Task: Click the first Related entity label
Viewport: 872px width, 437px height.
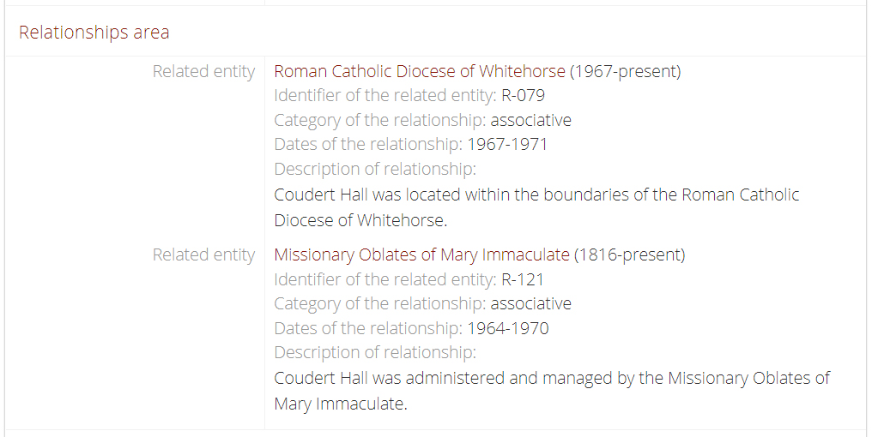Action: coord(203,71)
